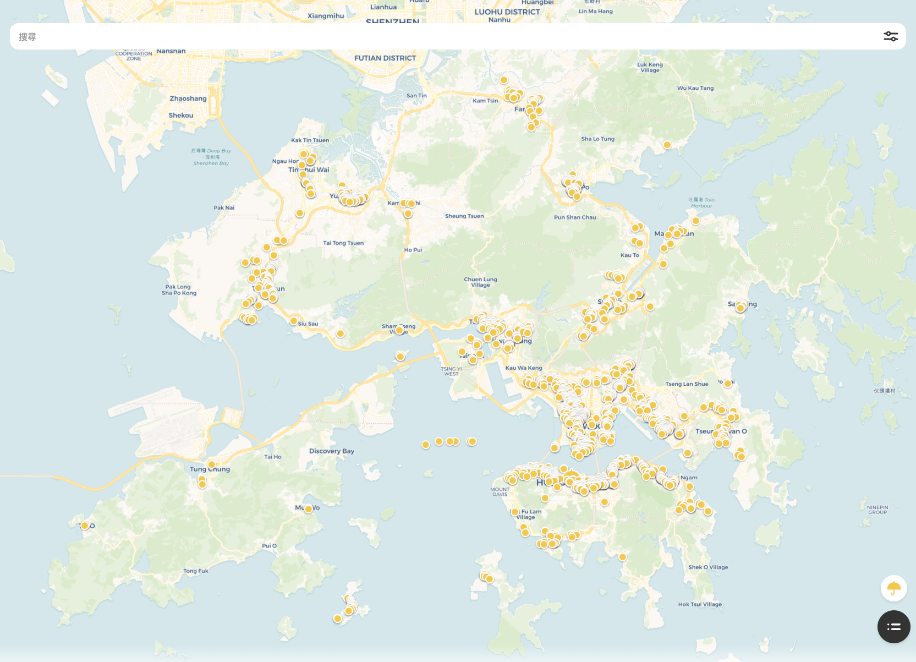Click the Luk Keng Village map label
Screen dimensions: 916x662
(x=650, y=67)
